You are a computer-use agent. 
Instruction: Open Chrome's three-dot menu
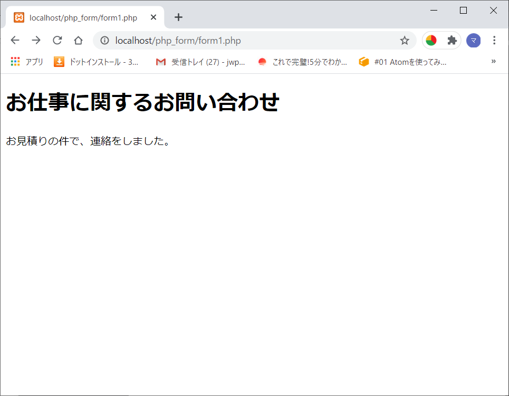[494, 40]
